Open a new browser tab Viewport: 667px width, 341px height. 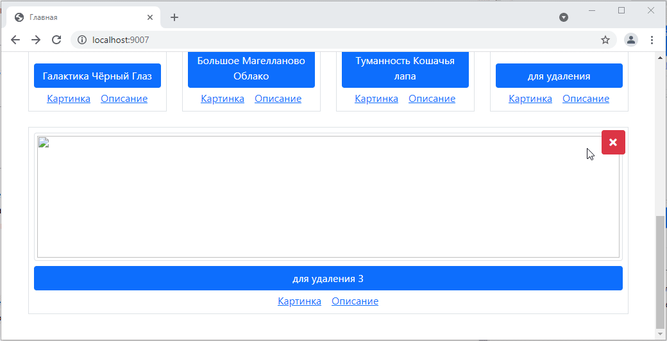point(174,17)
